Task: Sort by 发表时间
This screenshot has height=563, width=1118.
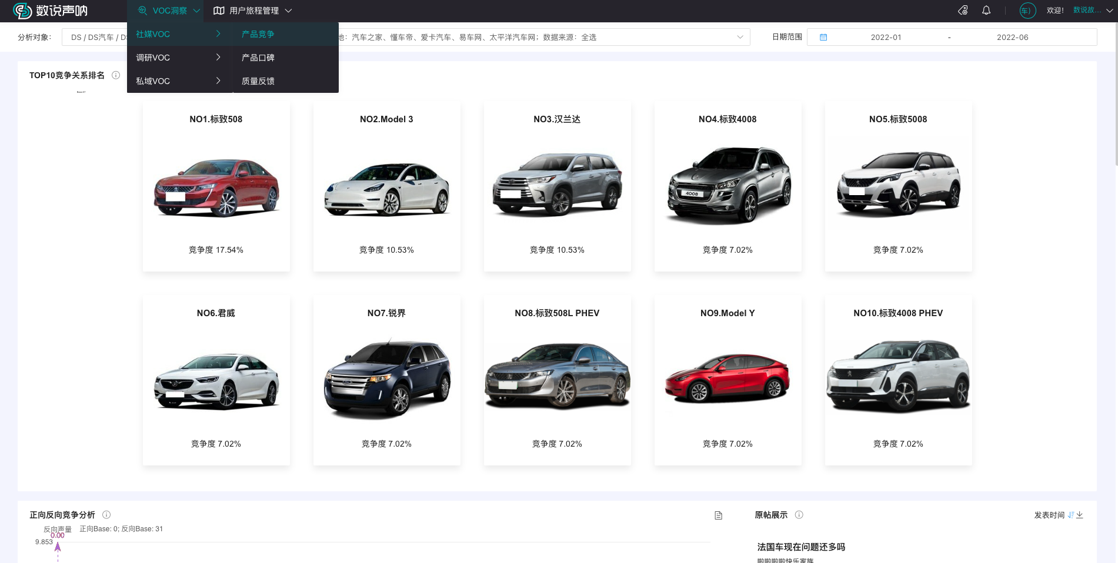Action: [x=1049, y=515]
